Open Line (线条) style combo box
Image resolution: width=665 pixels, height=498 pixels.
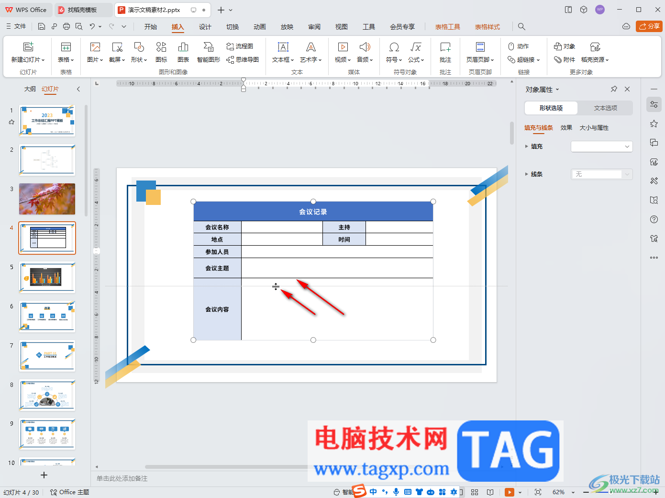click(602, 174)
